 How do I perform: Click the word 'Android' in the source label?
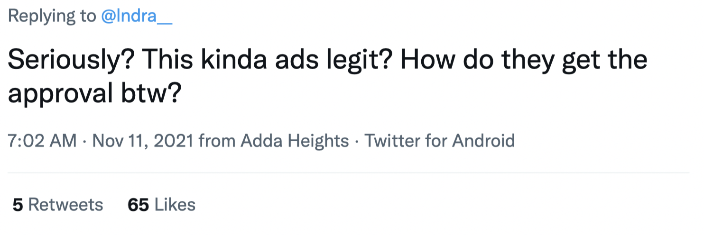483,141
